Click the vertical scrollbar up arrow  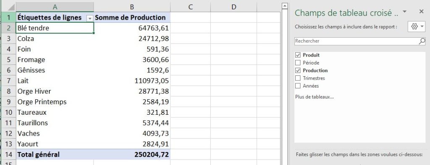(x=285, y=6)
